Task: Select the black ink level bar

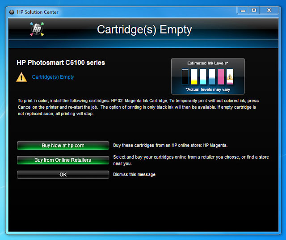Action: [185, 76]
